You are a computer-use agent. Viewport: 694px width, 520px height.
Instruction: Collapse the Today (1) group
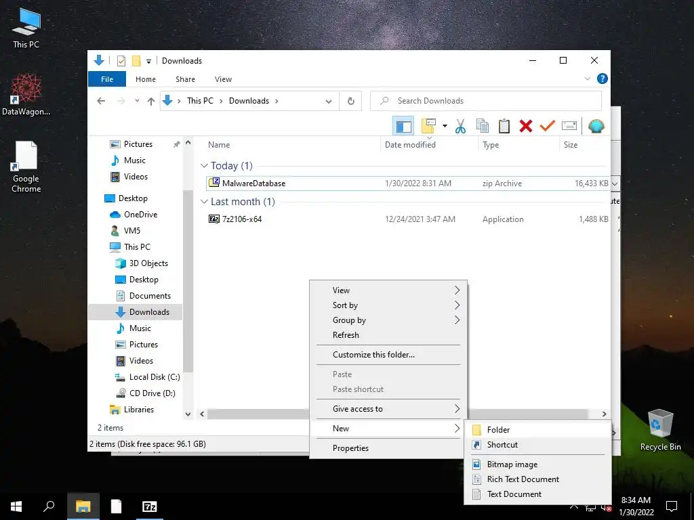coord(204,166)
